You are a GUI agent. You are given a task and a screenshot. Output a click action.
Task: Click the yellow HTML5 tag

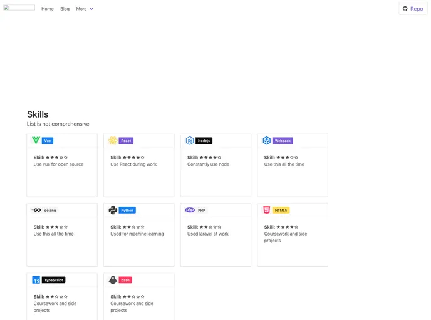point(281,211)
